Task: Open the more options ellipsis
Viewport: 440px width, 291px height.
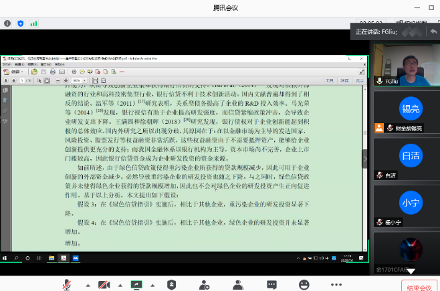Action: (336, 284)
